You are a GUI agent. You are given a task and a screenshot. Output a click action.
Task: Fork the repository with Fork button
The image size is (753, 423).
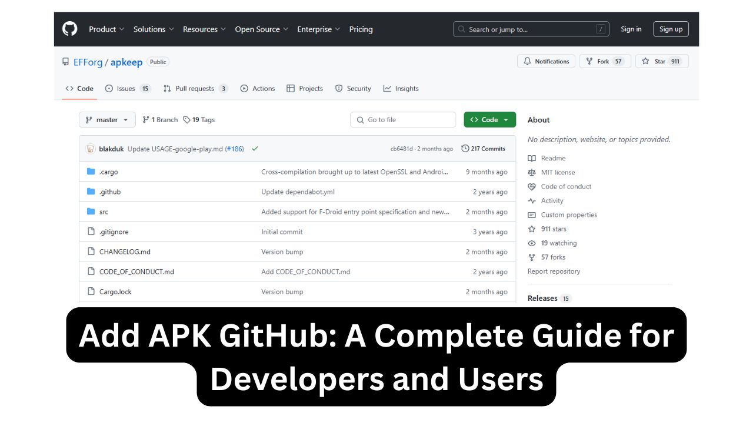point(605,61)
